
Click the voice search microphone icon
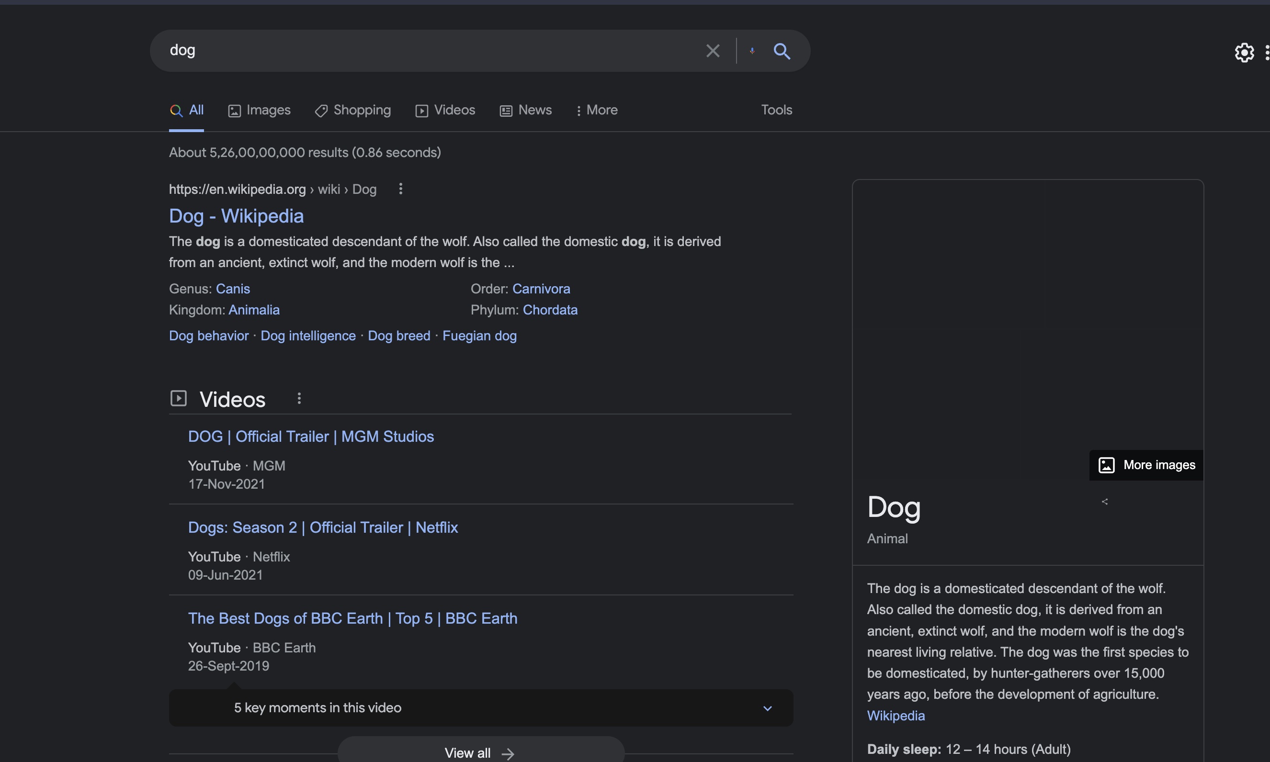coord(752,51)
